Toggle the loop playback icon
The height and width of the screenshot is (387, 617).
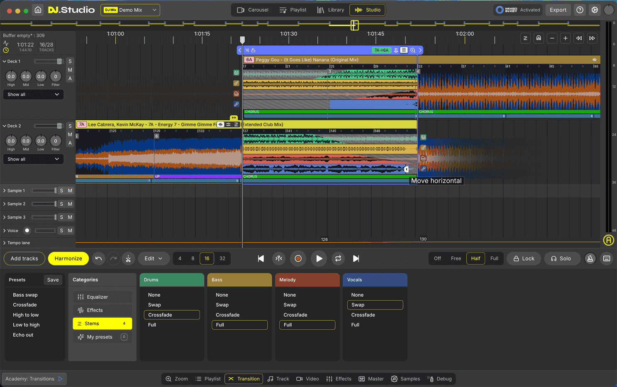click(338, 258)
